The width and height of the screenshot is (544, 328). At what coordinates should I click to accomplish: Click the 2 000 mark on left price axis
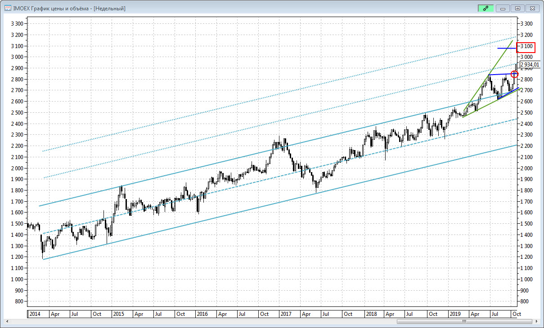tap(18, 168)
